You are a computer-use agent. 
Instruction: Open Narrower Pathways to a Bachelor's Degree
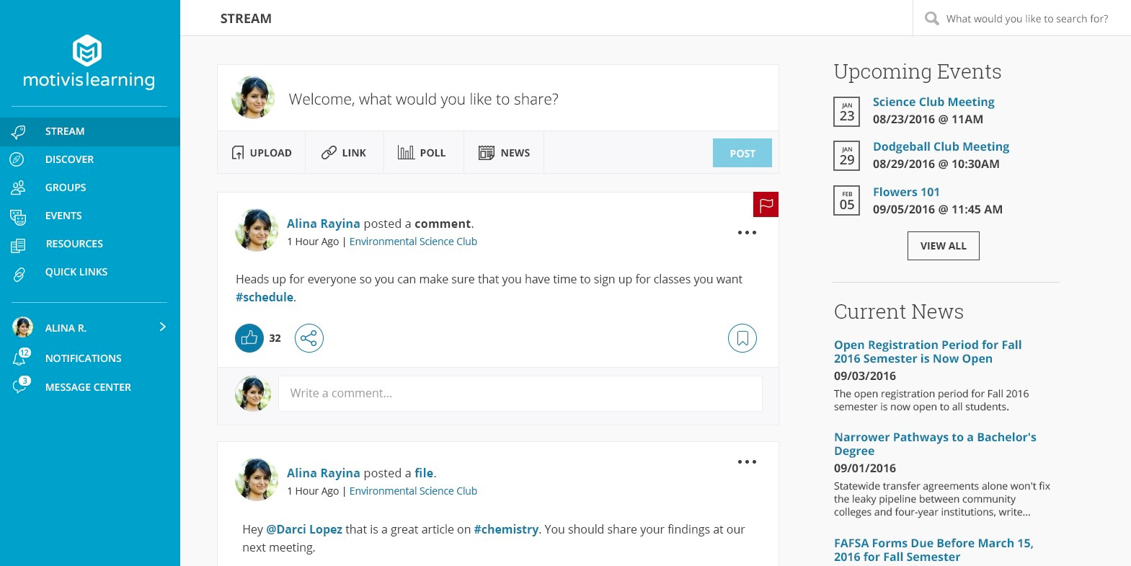tap(935, 444)
